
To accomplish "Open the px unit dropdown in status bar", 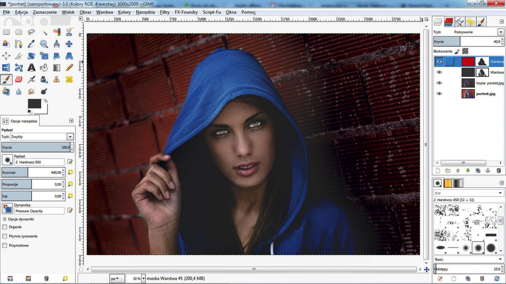I will click(117, 278).
